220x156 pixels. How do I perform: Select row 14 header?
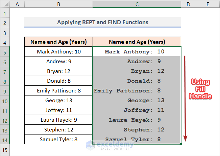pyautogui.click(x=5, y=139)
